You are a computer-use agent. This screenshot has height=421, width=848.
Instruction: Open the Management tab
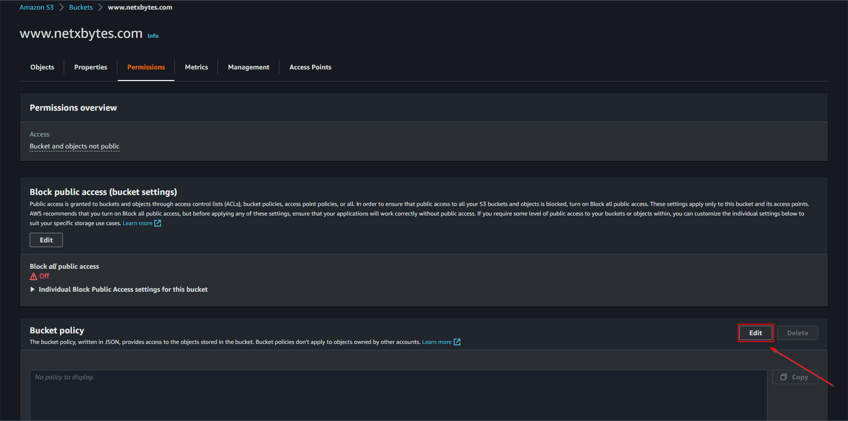pyautogui.click(x=249, y=67)
